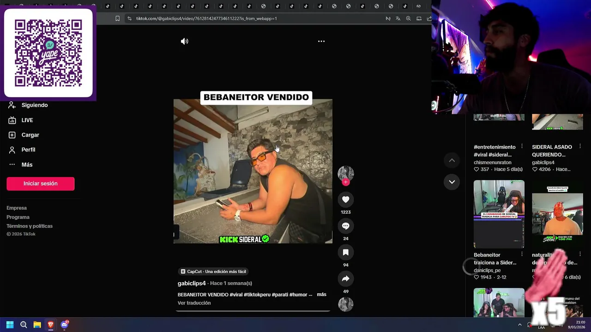
Task: Click daniclips_pe username
Action: 487,270
